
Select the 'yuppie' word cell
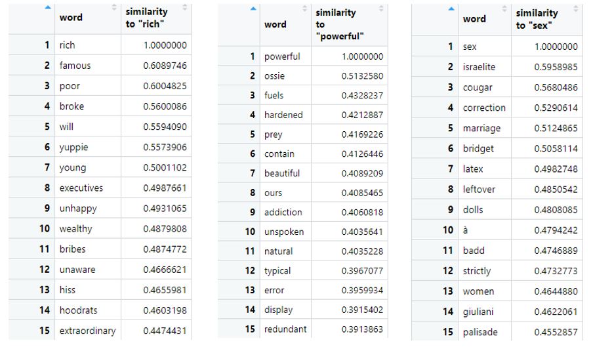(73, 148)
